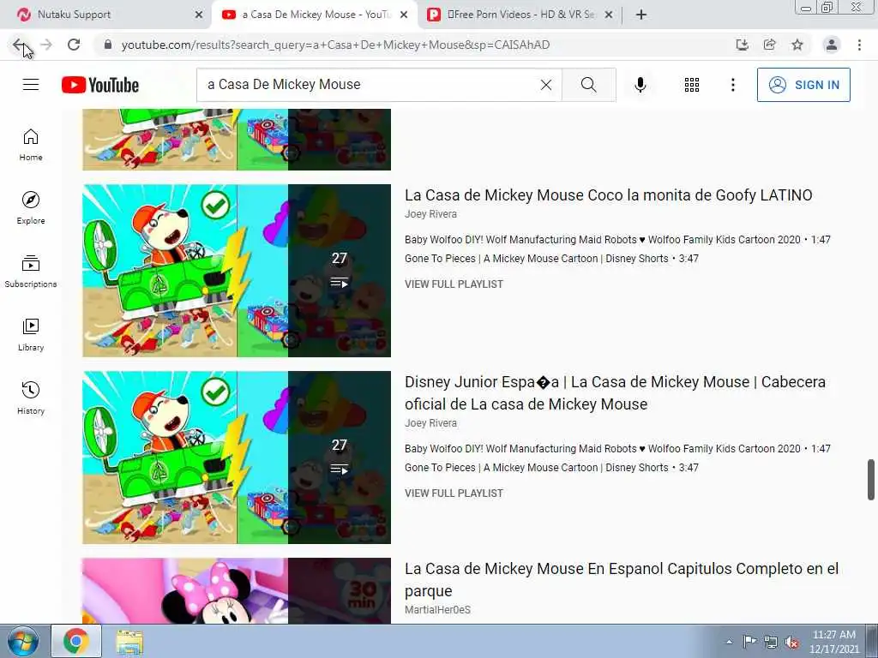878x658 pixels.
Task: Click the Coco la monita playlist thumbnail
Action: (237, 270)
